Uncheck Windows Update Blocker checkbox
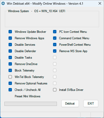 tap(10, 32)
